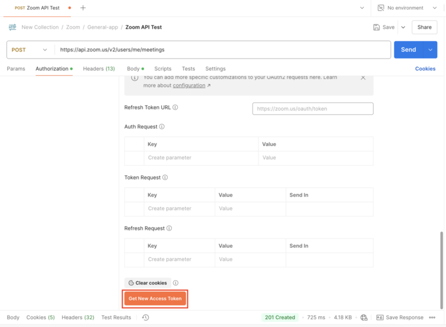This screenshot has width=446, height=327.
Task: Open the Headers (13) tab
Action: (x=100, y=69)
